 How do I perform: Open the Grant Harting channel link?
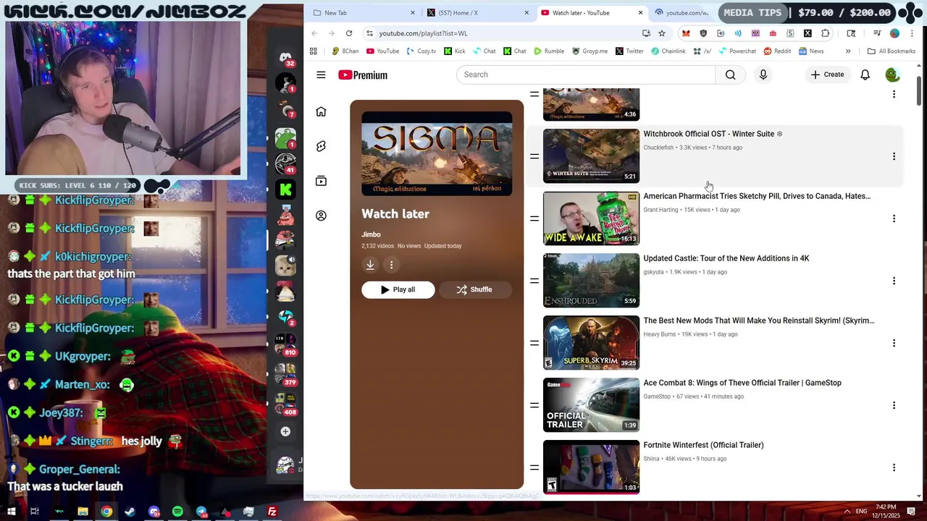tap(660, 210)
